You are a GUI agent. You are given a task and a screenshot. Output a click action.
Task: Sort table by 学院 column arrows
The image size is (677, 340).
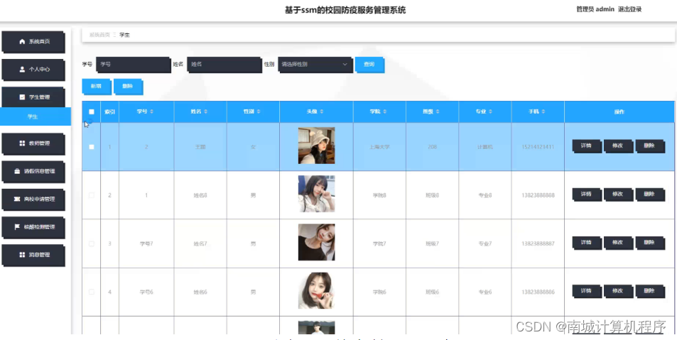pyautogui.click(x=385, y=111)
